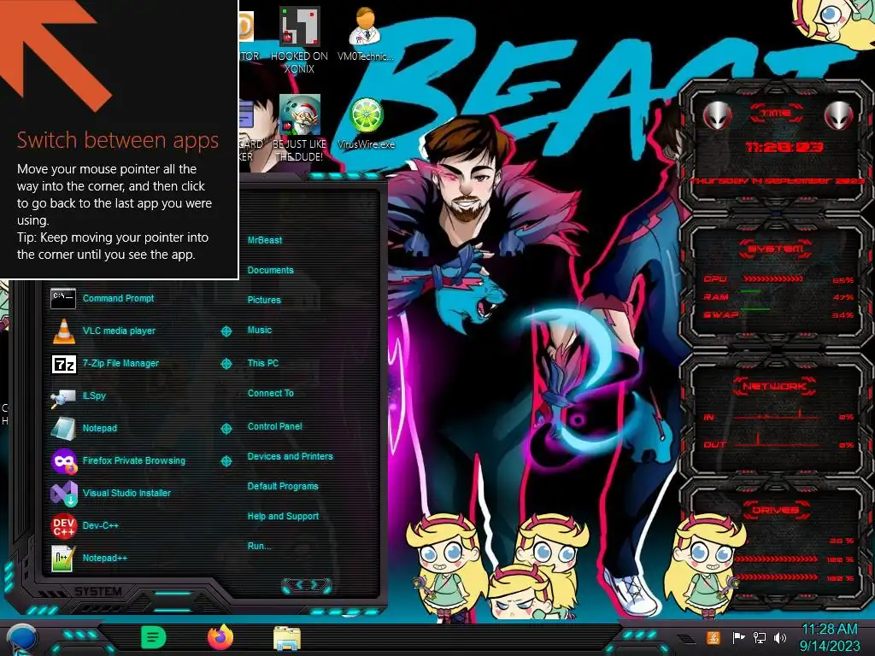
Task: Open Help and Support
Action: (x=283, y=517)
